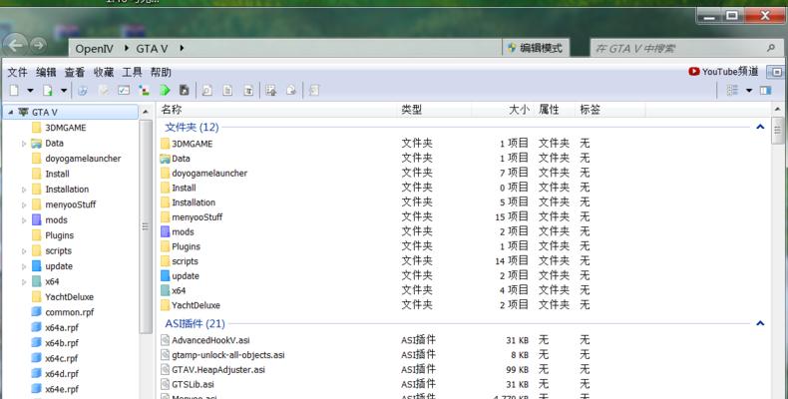This screenshot has height=399, width=788.
Task: Expand the x64 folder in the tree
Action: coord(24,282)
